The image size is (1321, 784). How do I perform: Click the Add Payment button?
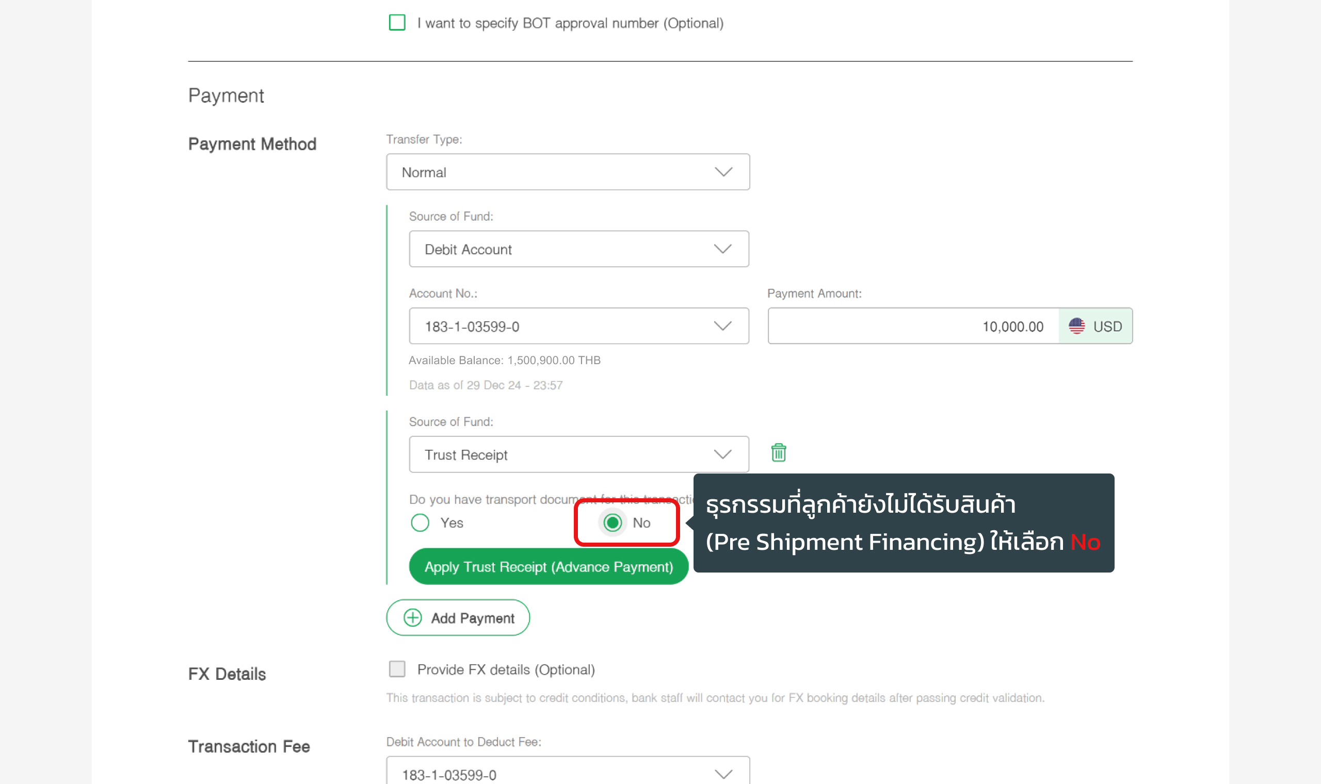tap(458, 617)
